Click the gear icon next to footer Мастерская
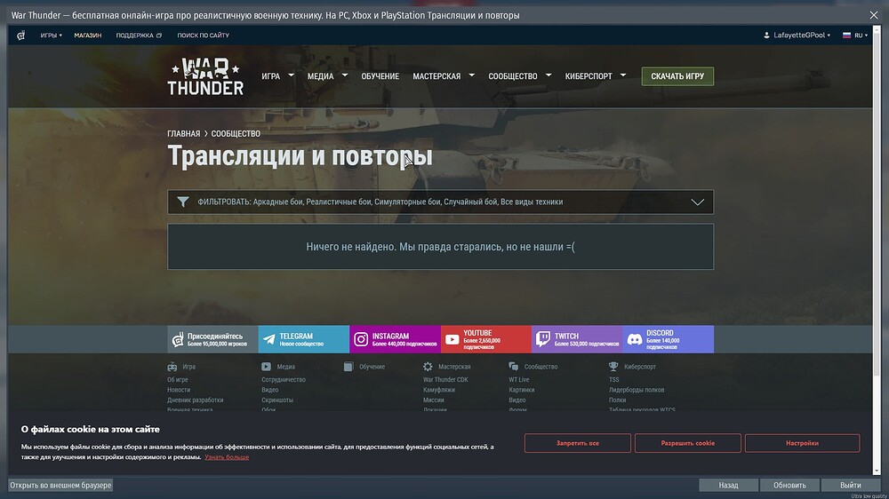 coord(428,367)
